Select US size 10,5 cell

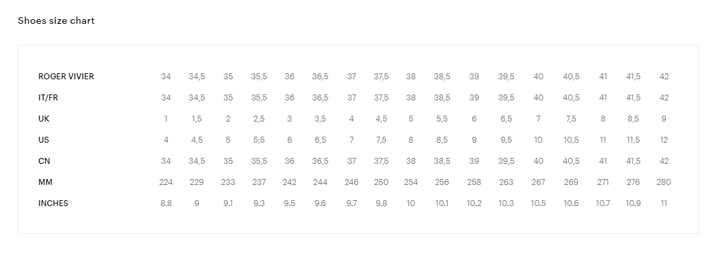[571, 139]
